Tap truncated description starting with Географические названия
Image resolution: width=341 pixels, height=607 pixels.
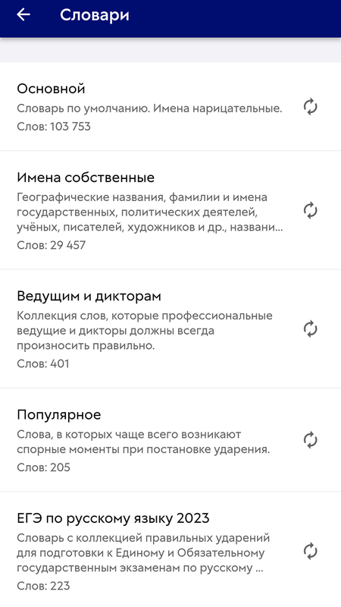pos(150,212)
